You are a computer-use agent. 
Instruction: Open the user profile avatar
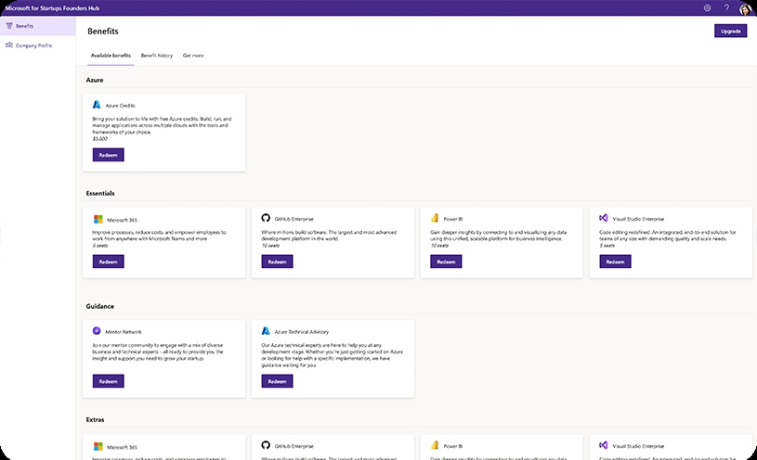pyautogui.click(x=745, y=8)
